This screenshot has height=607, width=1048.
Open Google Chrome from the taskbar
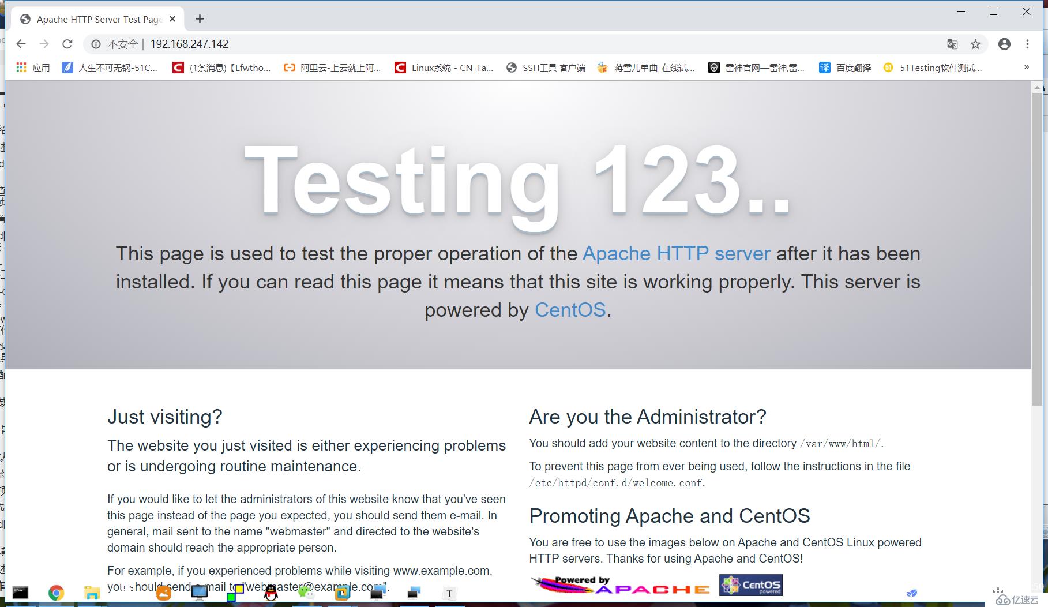56,593
